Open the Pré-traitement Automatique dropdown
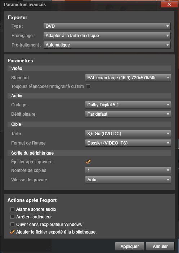The height and width of the screenshot is (253, 179). tap(107, 45)
